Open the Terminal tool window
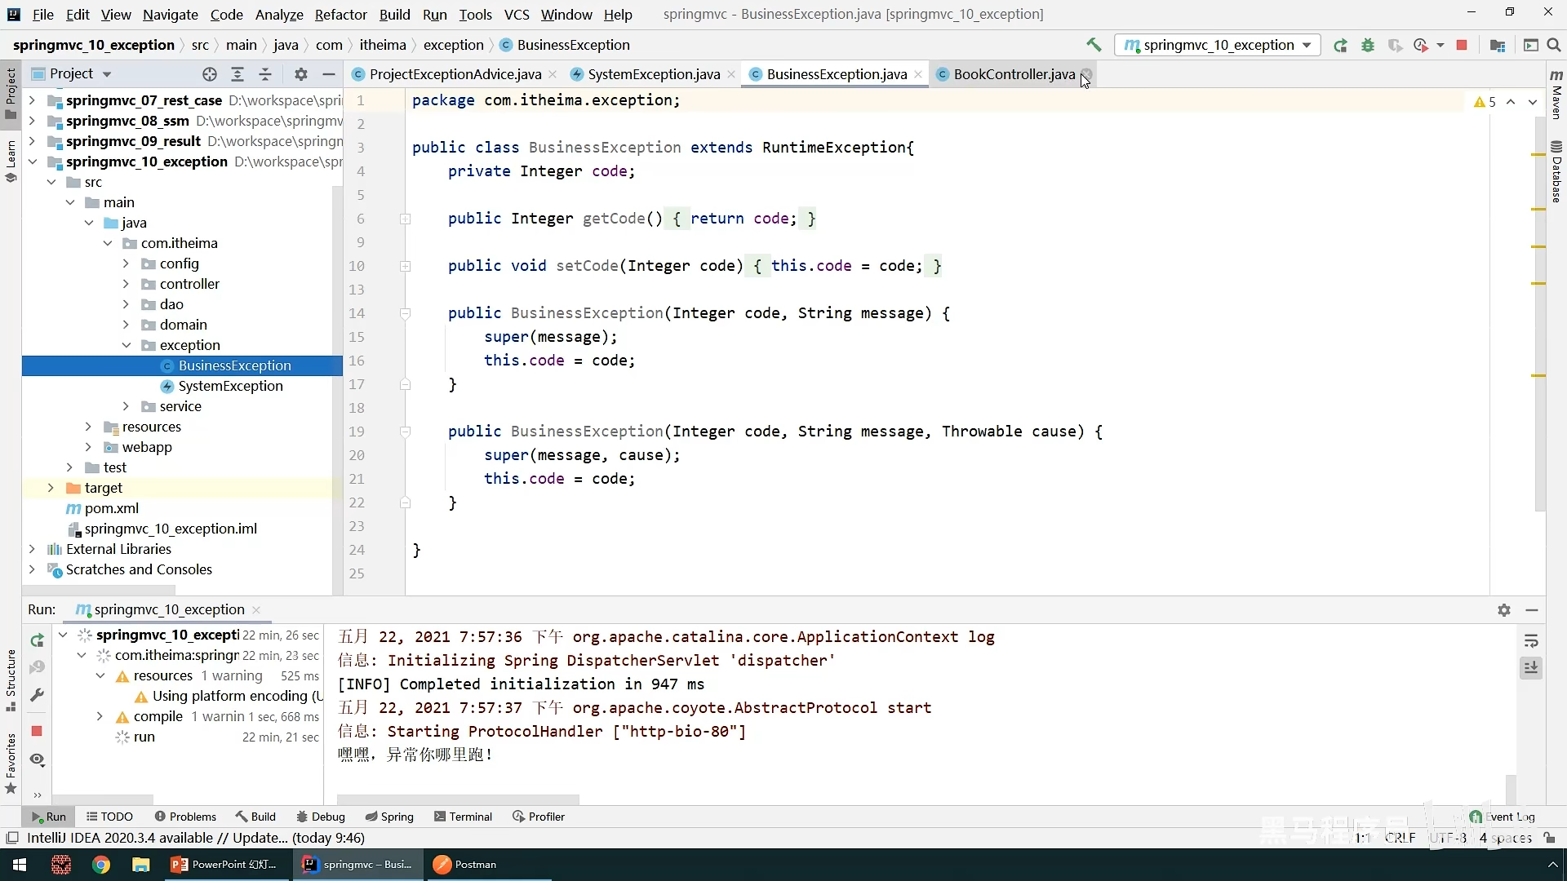Viewport: 1567px width, 881px height. 463,817
